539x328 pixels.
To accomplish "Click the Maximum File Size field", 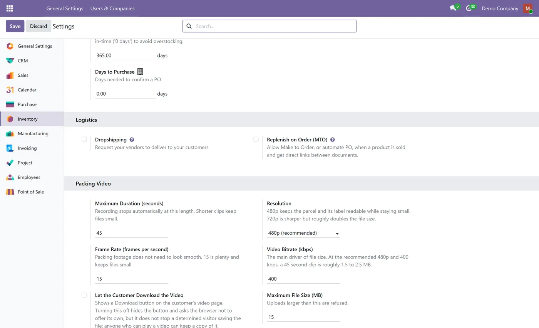I will (x=303, y=317).
